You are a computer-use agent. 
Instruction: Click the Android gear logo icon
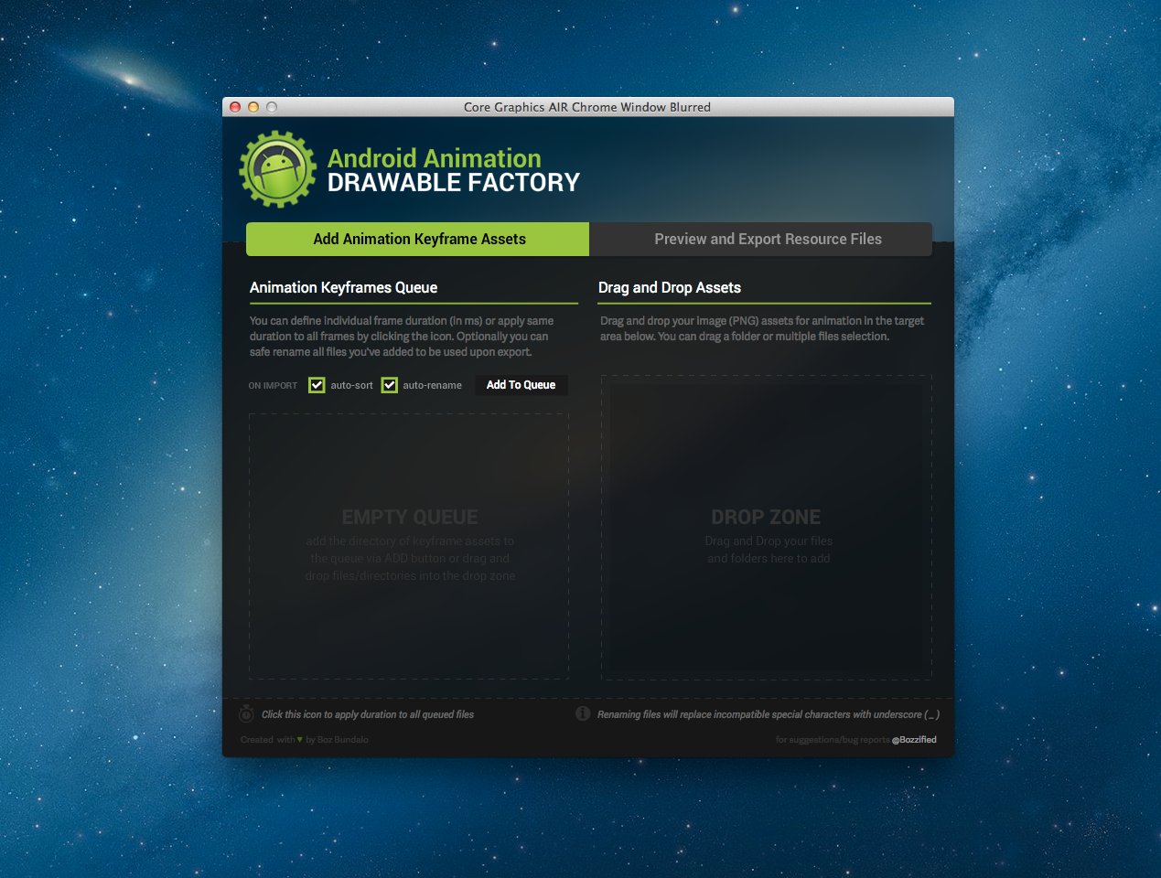(277, 169)
